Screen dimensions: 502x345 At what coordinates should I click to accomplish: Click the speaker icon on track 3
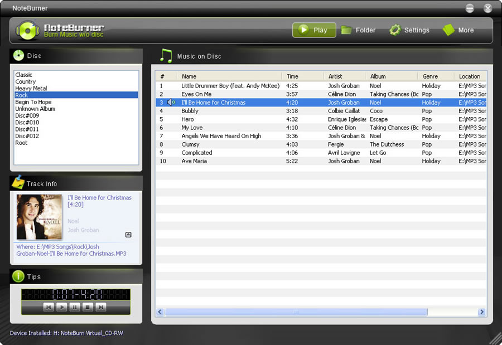tap(171, 103)
